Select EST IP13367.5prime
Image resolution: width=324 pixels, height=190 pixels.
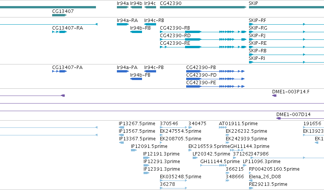click(137, 139)
